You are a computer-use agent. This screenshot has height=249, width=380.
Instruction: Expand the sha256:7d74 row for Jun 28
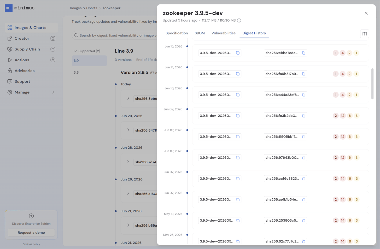[128, 162]
